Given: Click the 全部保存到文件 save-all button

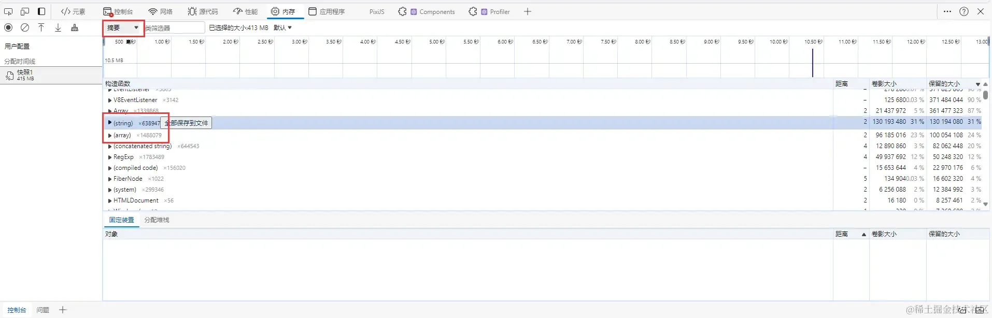Looking at the screenshot, I should point(187,123).
